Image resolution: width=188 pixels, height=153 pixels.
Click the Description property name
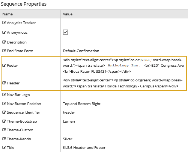pyautogui.click(x=17, y=42)
